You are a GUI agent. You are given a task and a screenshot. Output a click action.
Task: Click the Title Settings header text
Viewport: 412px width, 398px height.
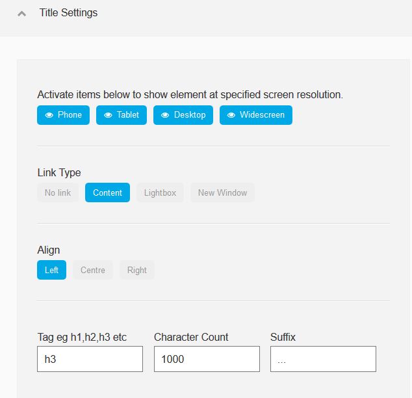coord(68,12)
